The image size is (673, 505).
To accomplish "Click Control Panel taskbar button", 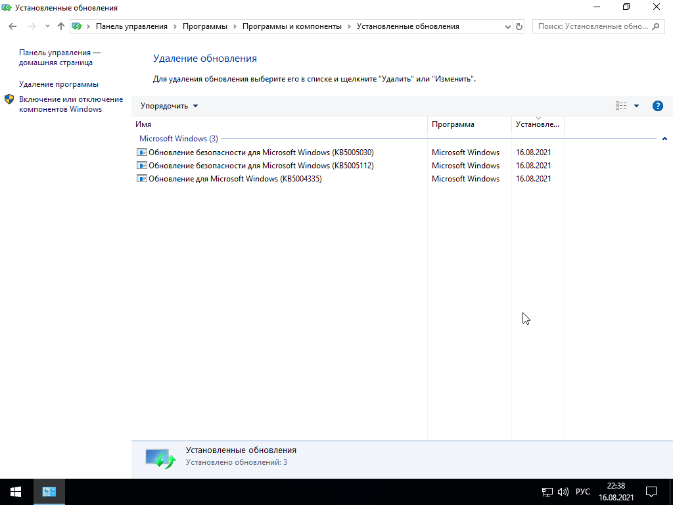I will (x=49, y=492).
